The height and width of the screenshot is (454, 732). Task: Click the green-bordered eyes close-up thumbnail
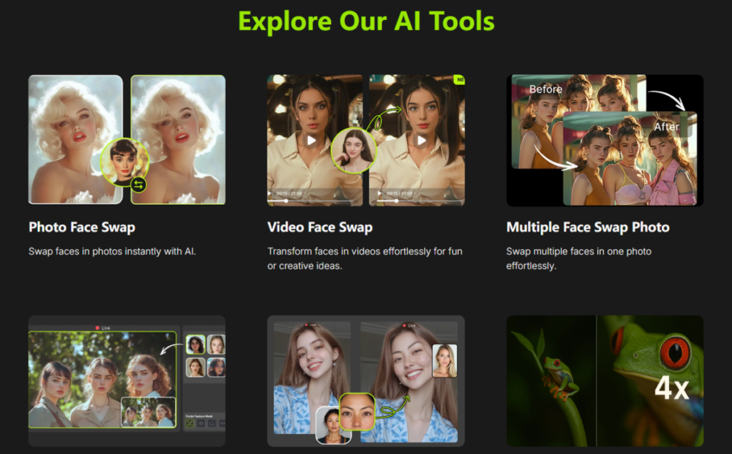tap(357, 411)
